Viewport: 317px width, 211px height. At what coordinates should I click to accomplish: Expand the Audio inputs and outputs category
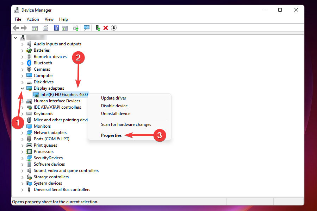click(x=22, y=44)
